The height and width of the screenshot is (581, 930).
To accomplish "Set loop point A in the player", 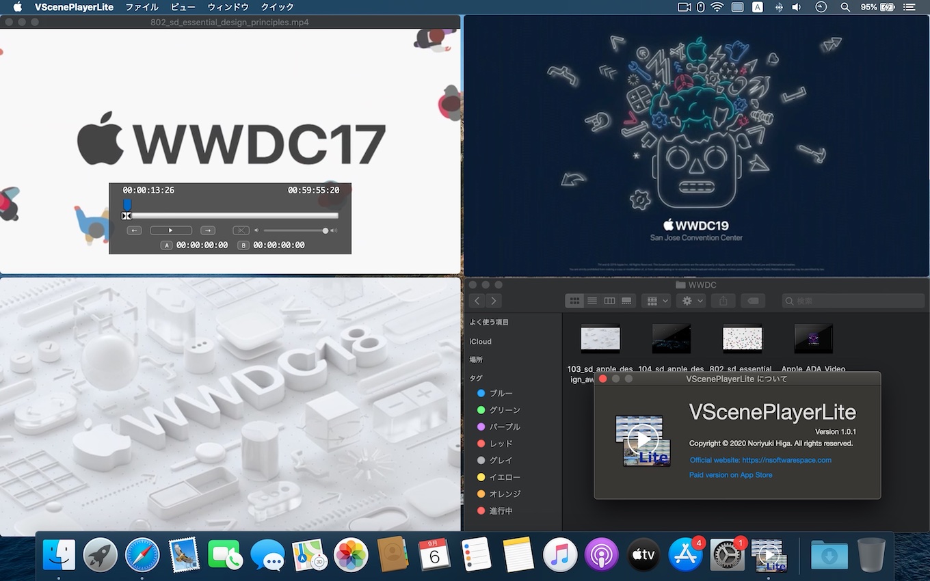I will [x=166, y=245].
